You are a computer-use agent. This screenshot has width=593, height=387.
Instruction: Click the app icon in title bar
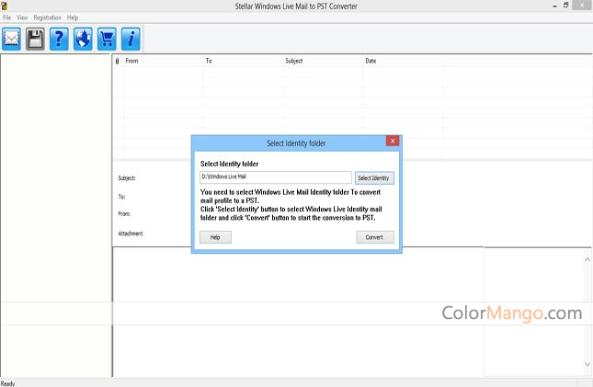coord(5,6)
